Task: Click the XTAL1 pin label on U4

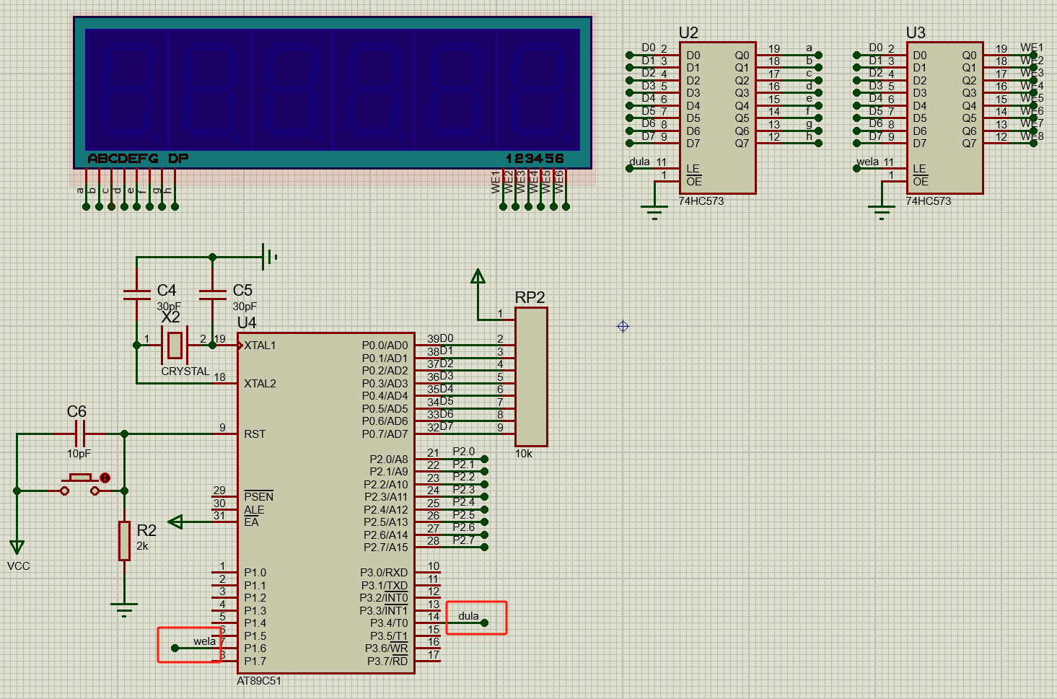Action: pos(260,346)
